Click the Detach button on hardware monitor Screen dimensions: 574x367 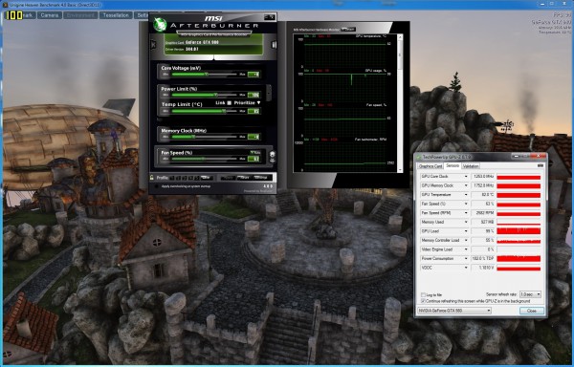pos(348,30)
